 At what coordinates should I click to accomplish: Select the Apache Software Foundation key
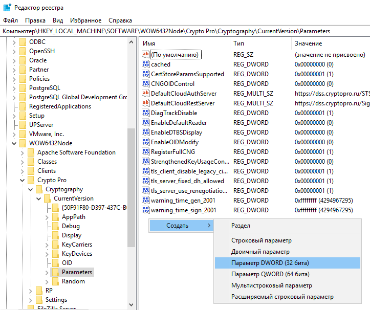[76, 152]
